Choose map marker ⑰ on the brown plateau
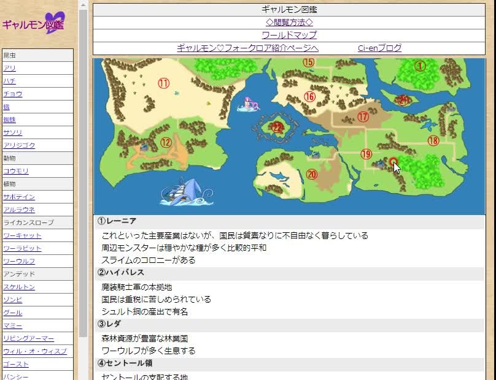 tap(363, 116)
